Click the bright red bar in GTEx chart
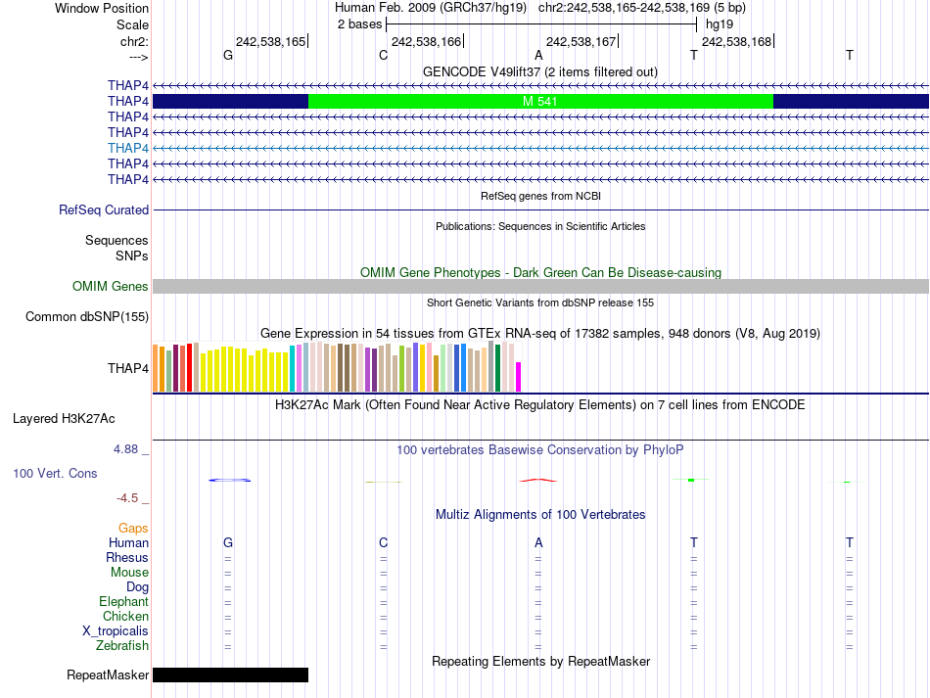This screenshot has height=698, width=930. (x=189, y=367)
